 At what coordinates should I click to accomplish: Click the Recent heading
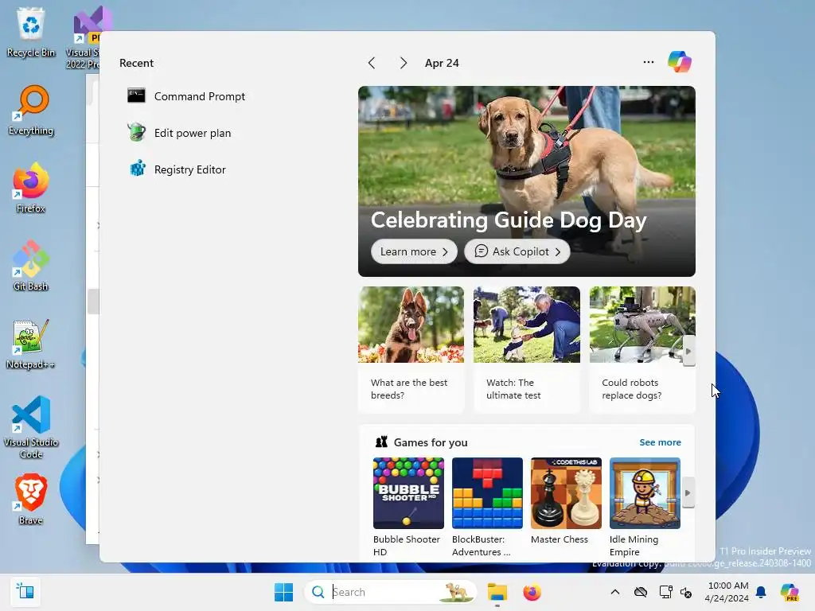point(136,63)
